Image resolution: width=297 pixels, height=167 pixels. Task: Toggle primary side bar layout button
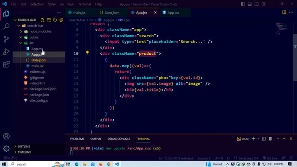click(x=243, y=4)
